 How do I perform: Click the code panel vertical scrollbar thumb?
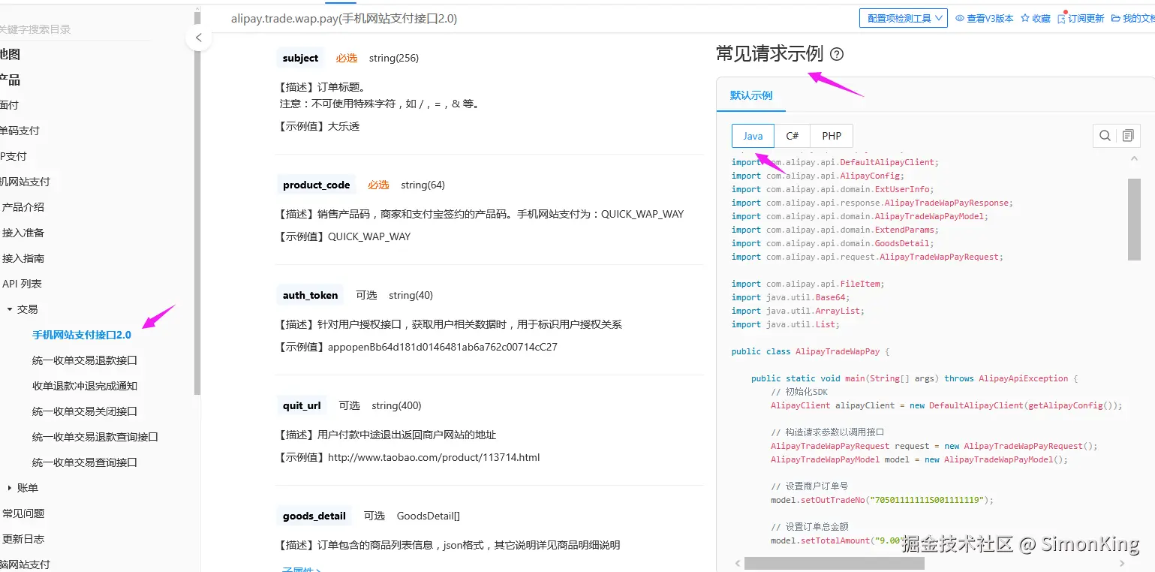click(1134, 219)
